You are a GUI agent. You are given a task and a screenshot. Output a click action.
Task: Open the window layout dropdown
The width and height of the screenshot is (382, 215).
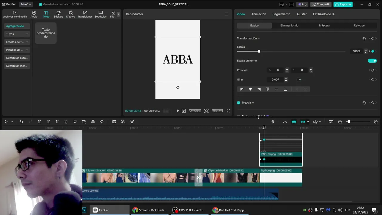click(x=284, y=4)
